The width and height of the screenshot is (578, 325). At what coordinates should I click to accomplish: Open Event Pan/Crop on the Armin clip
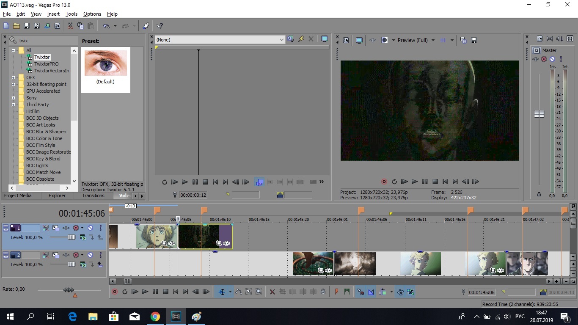[x=164, y=243]
